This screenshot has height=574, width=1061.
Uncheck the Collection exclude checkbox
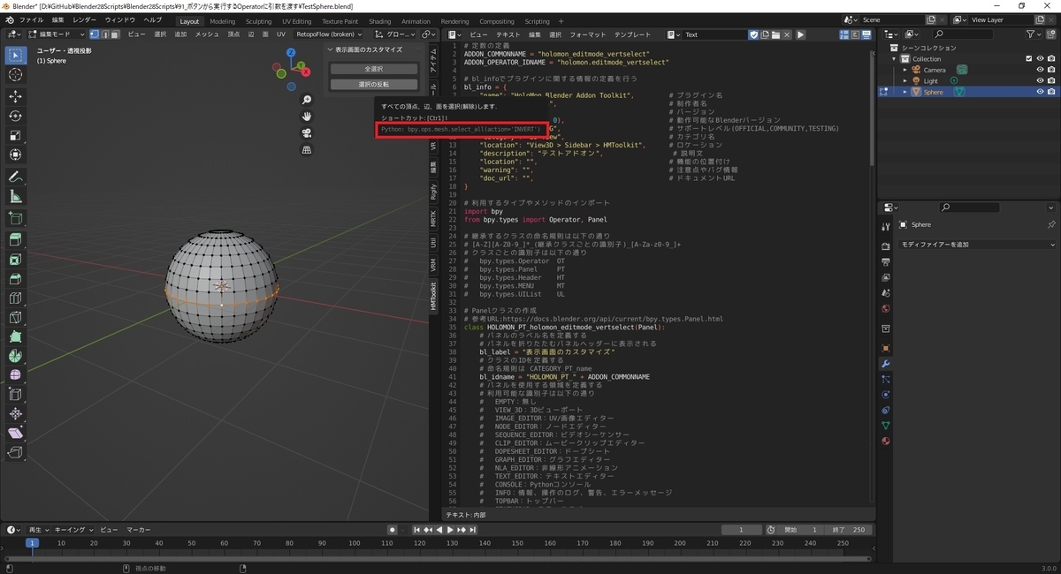[1029, 59]
